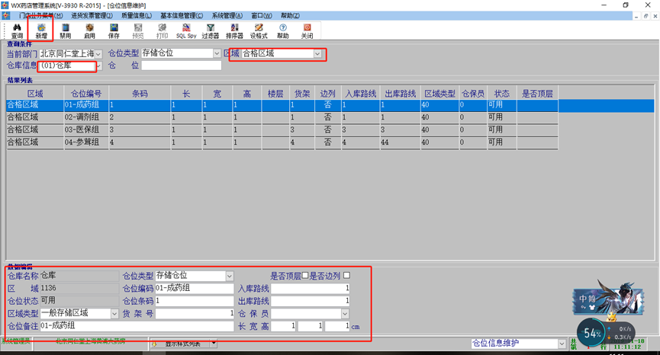Expand the 仓位信息维护 window selector in status bar
Screen dimensions: 660x355
click(562, 344)
